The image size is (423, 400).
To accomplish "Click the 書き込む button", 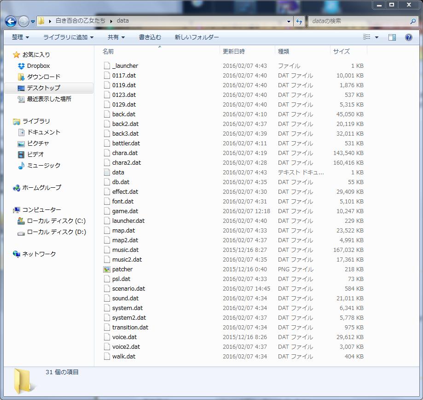I will pyautogui.click(x=150, y=37).
